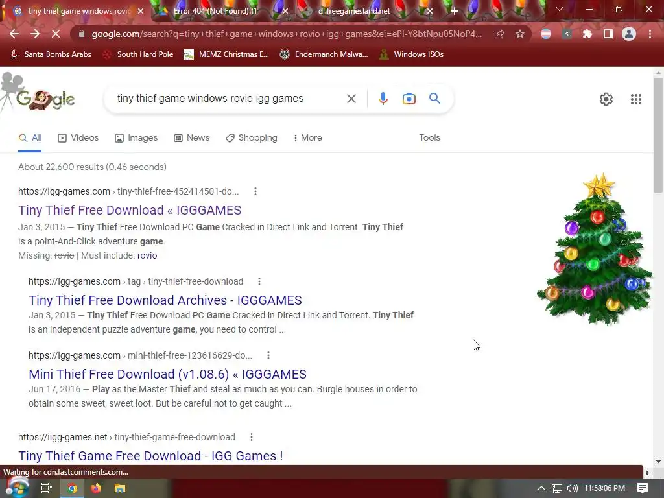Open the Windows ISOs bookmark
This screenshot has width=664, height=498.
coord(411,54)
